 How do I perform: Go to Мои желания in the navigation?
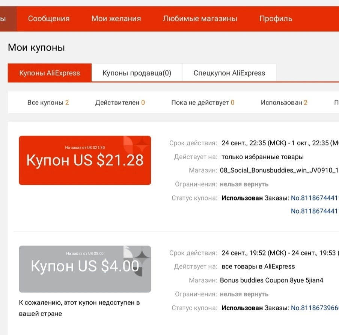coord(116,19)
